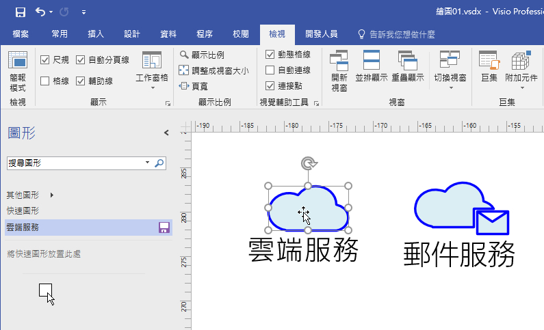Enable the 格線 checkbox
This screenshot has height=330, width=544.
click(x=44, y=81)
